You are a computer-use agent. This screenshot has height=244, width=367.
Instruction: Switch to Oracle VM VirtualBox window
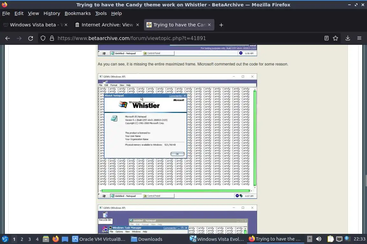98,239
